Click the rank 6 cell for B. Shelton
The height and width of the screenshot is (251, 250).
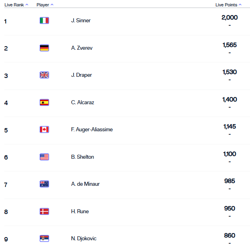tap(6, 157)
